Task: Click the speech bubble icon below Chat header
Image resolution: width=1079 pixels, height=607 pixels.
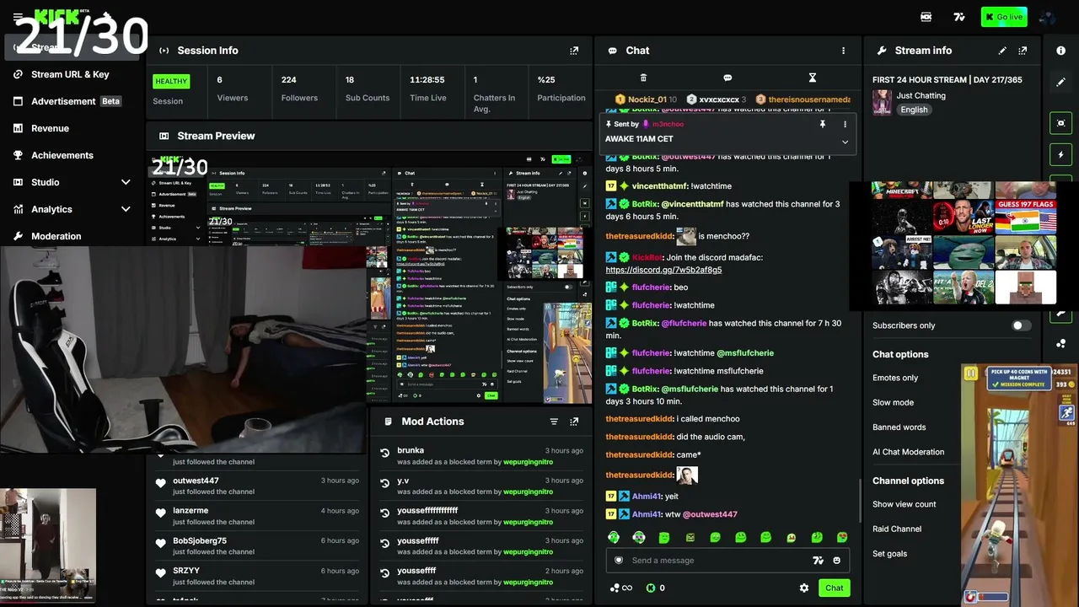Action: [727, 78]
